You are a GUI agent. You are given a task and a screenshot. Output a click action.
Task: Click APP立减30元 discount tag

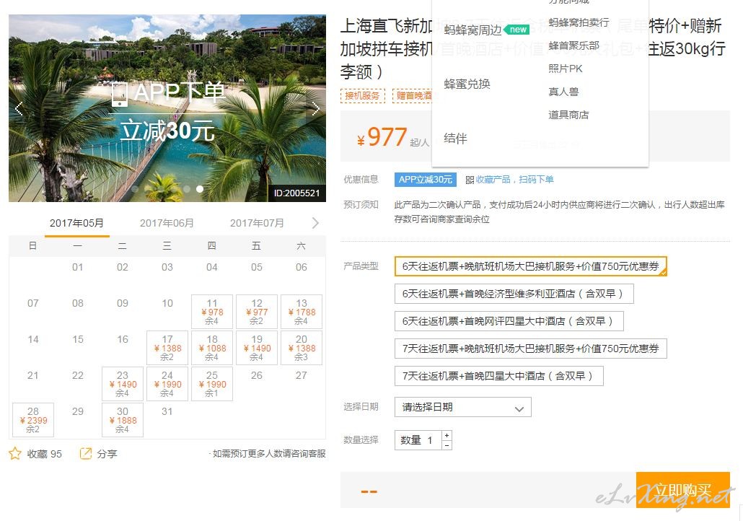tap(426, 180)
